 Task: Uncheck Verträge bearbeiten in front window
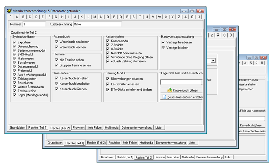click(x=163, y=42)
